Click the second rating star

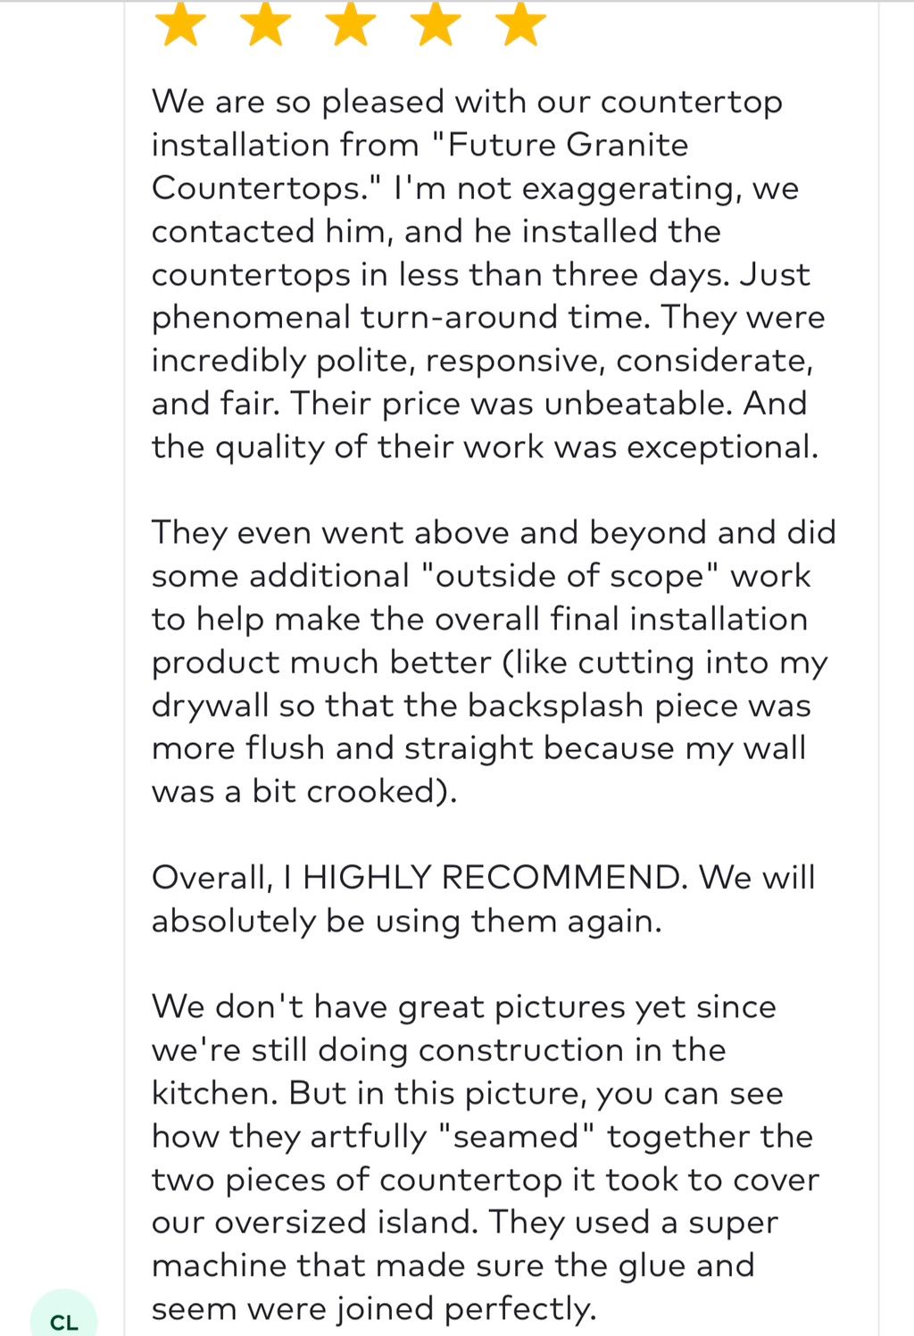tap(266, 24)
